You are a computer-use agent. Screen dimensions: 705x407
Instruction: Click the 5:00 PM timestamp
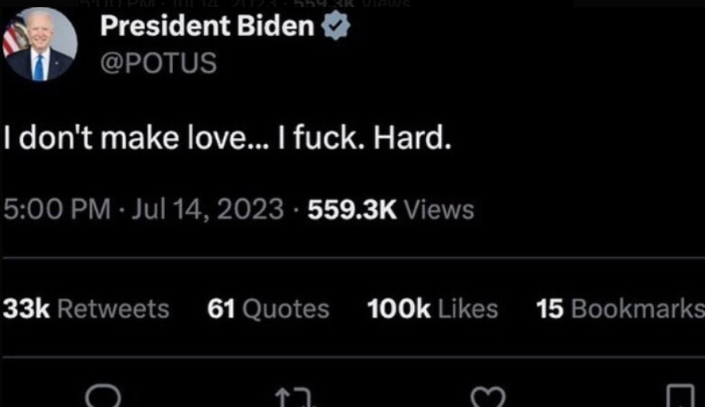point(57,209)
